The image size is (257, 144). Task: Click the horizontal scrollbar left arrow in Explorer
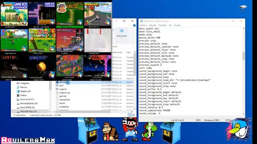[54, 112]
